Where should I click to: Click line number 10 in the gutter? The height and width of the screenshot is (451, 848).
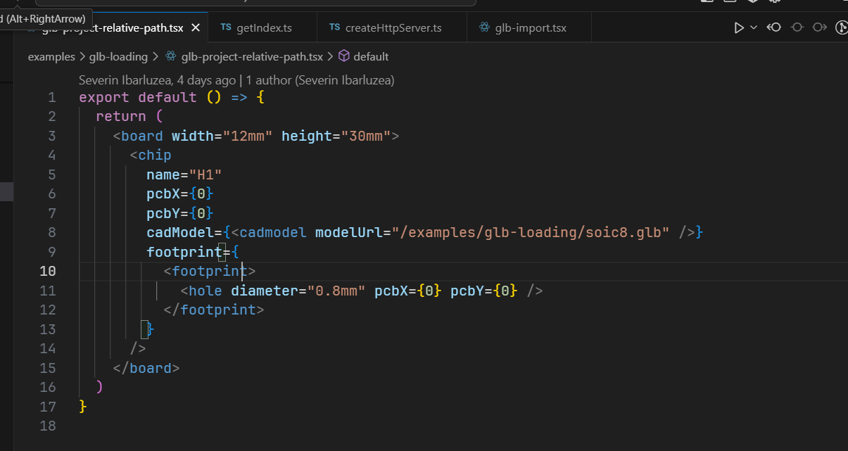click(x=47, y=272)
